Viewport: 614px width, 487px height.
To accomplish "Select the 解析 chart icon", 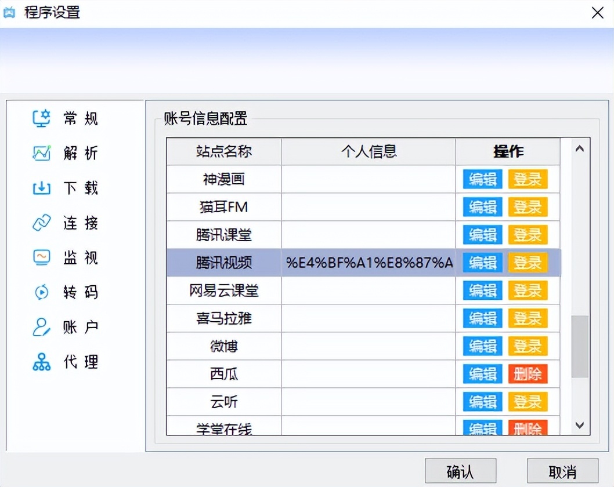I will click(x=41, y=153).
